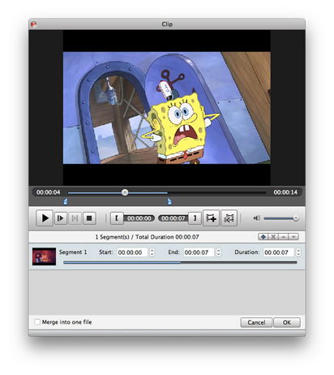Adjust Duration stepper arrows
The width and height of the screenshot is (334, 375).
click(298, 252)
